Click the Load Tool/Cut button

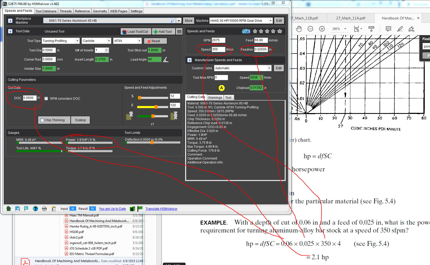point(136,31)
